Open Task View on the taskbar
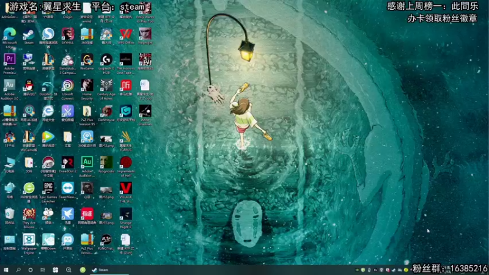The width and height of the screenshot is (489, 275). click(x=43, y=270)
